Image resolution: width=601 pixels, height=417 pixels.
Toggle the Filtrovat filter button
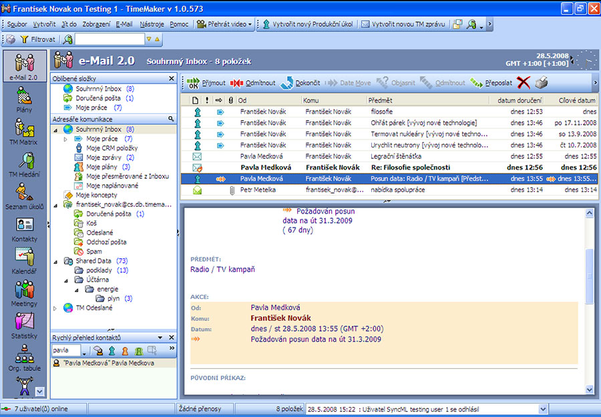[39, 39]
